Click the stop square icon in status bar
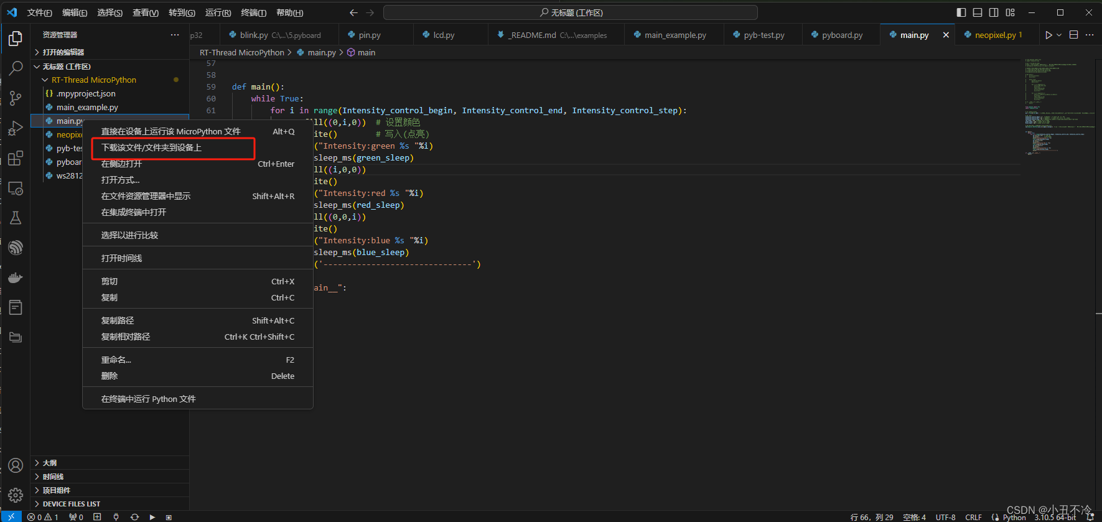The width and height of the screenshot is (1102, 522). tap(169, 517)
